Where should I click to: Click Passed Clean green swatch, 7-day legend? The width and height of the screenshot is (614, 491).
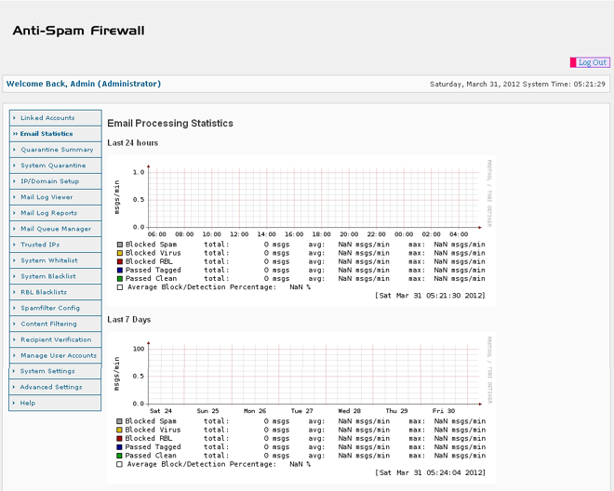point(119,457)
